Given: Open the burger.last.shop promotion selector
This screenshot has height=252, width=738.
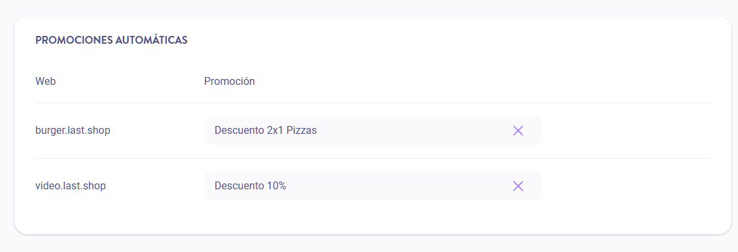Looking at the screenshot, I should tap(372, 131).
